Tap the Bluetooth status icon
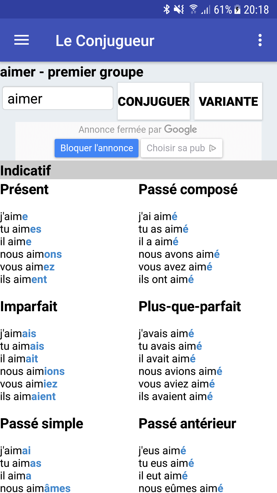The width and height of the screenshot is (277, 493). coord(167,10)
